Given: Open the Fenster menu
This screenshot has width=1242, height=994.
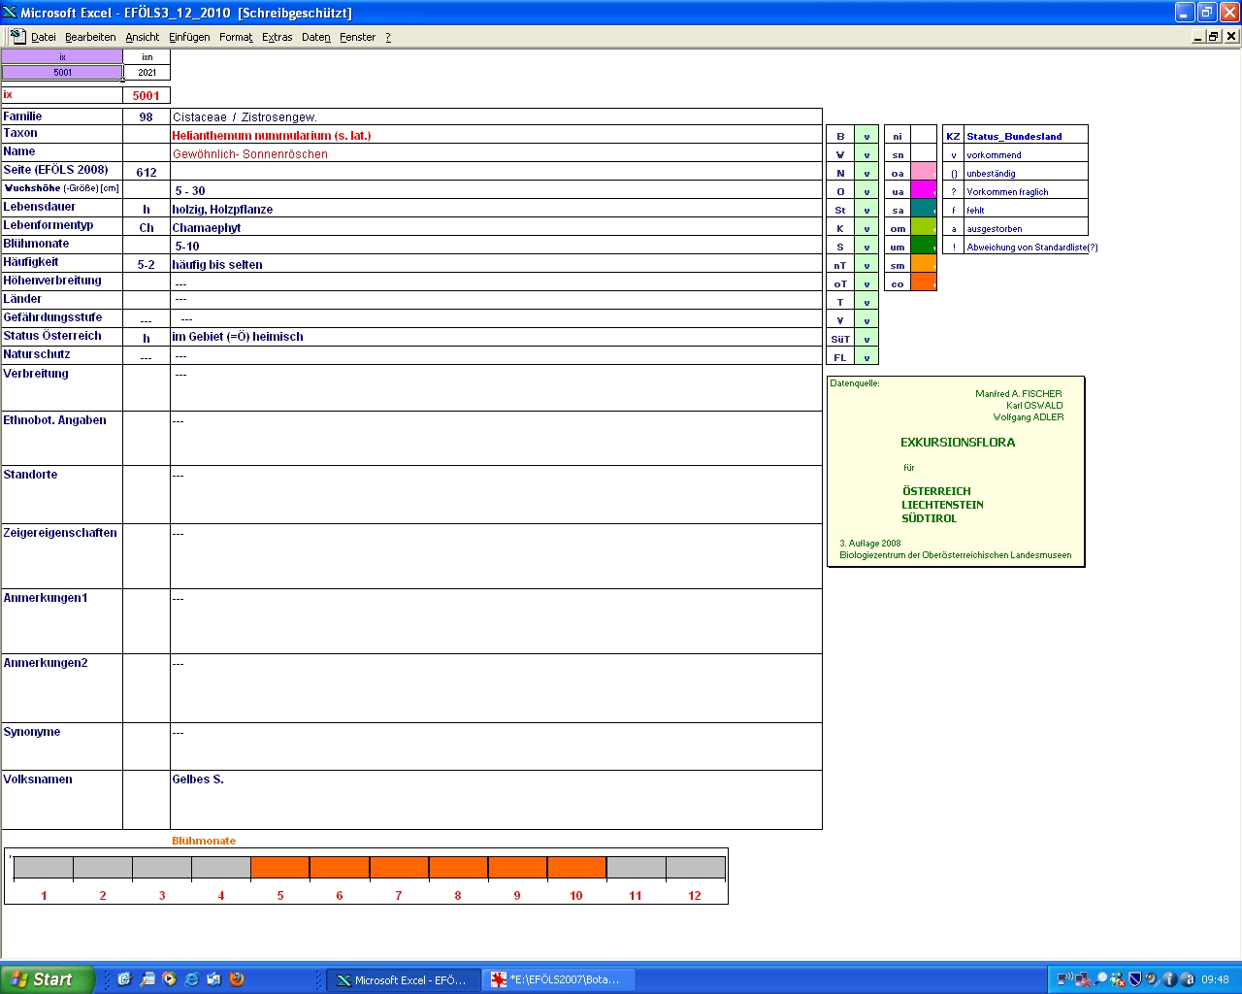Looking at the screenshot, I should coord(357,37).
